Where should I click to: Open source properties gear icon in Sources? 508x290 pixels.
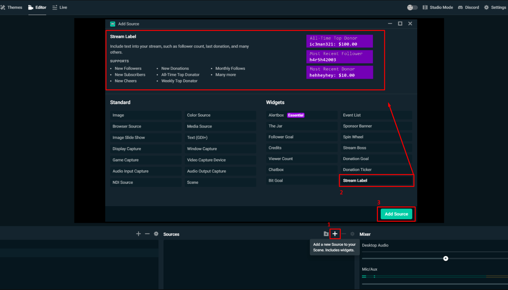coord(352,234)
